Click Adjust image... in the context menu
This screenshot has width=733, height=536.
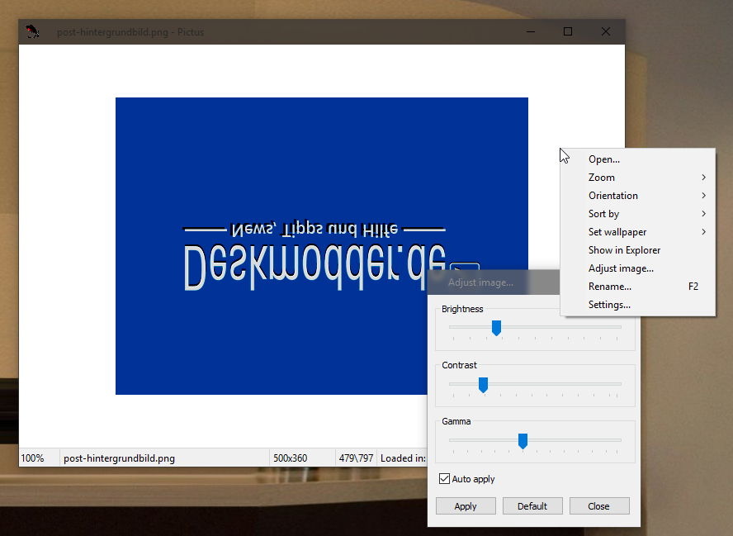(x=637, y=269)
